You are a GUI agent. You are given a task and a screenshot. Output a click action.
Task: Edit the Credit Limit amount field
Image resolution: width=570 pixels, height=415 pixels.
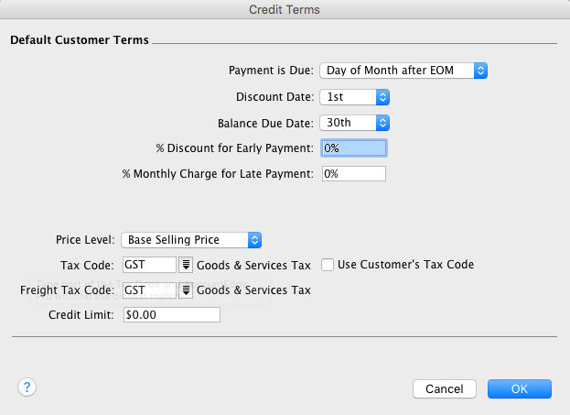coord(172,315)
